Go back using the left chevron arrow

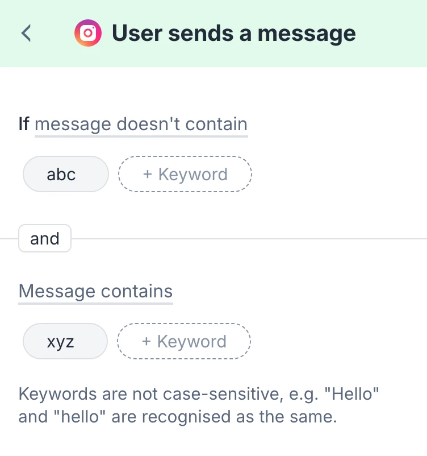(26, 34)
